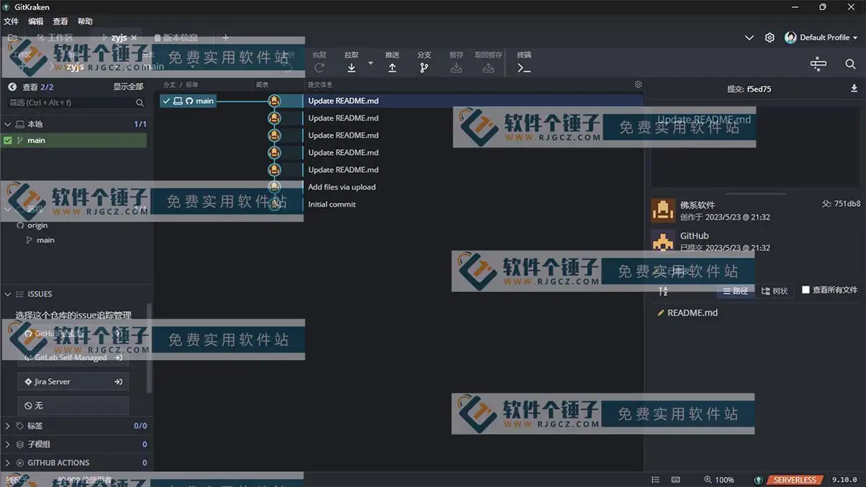
Task: Click 显示全部 (Show all) link
Action: tap(128, 86)
